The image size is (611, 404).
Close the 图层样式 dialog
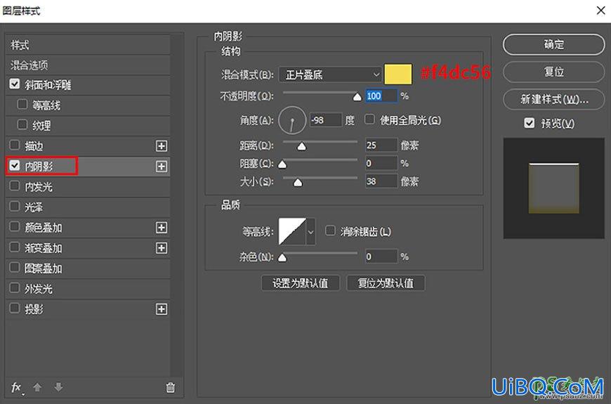(x=600, y=11)
